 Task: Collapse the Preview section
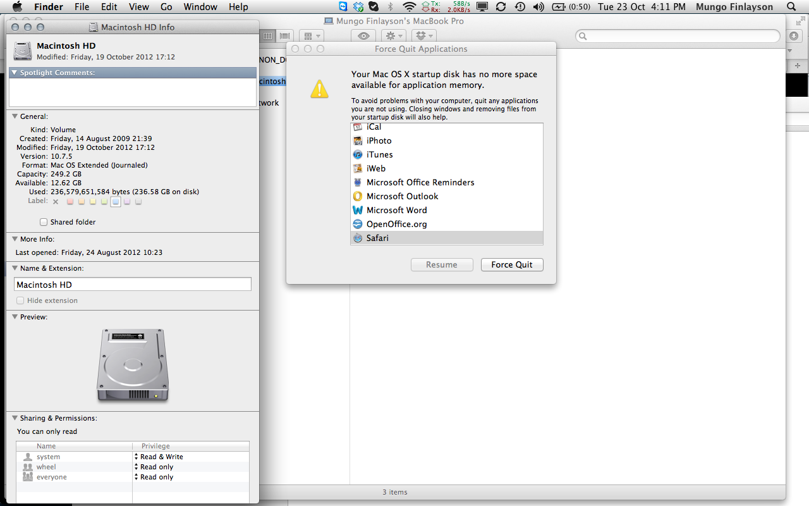[x=15, y=317]
